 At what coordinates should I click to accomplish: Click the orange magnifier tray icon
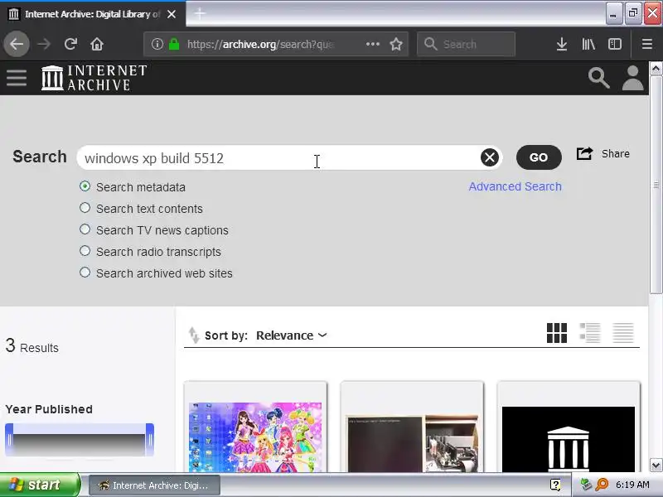click(602, 485)
